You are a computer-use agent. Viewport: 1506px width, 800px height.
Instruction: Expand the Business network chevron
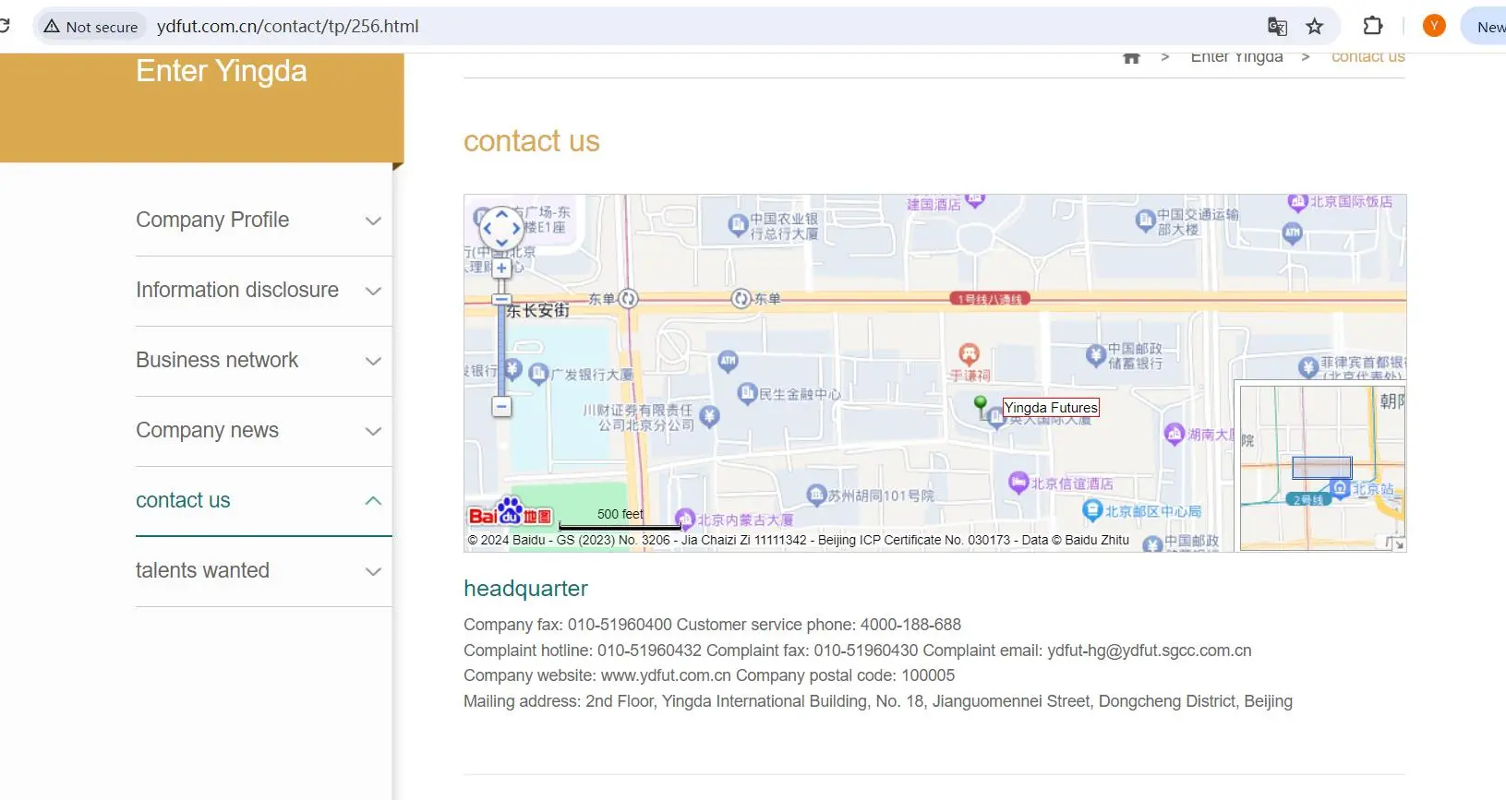[x=373, y=361]
